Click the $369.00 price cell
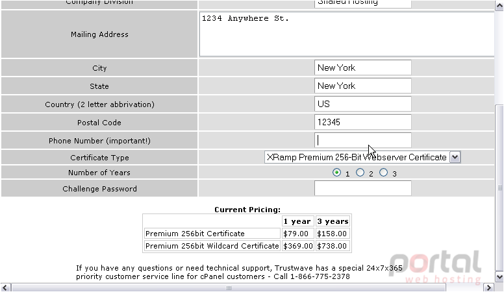504x292 pixels. click(x=297, y=246)
